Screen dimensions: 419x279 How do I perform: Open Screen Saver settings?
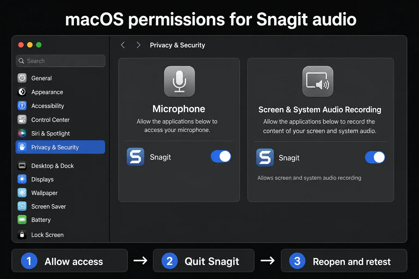pos(60,206)
